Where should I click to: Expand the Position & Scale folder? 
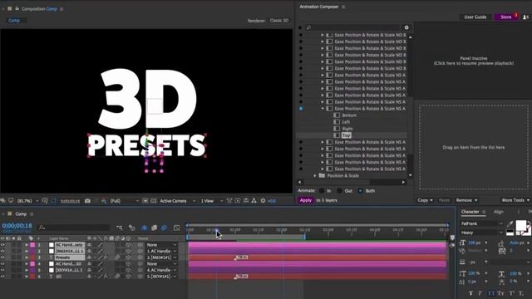315,175
